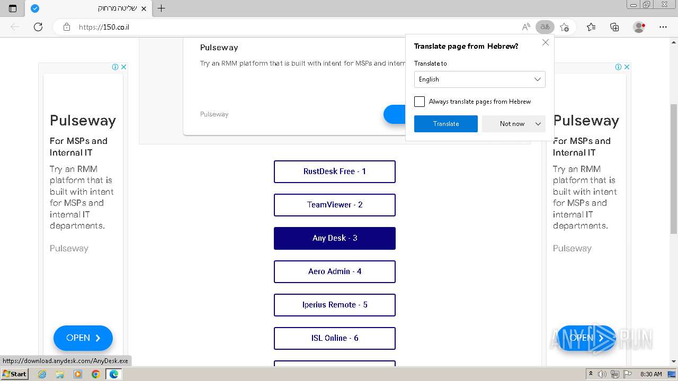Open the profile avatar icon
The height and width of the screenshot is (381, 678).
[x=639, y=27]
